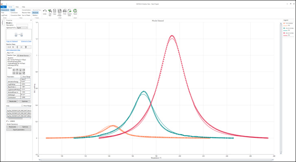
Task: Click the horizontal scrollbar below the chart
Action: click(156, 160)
